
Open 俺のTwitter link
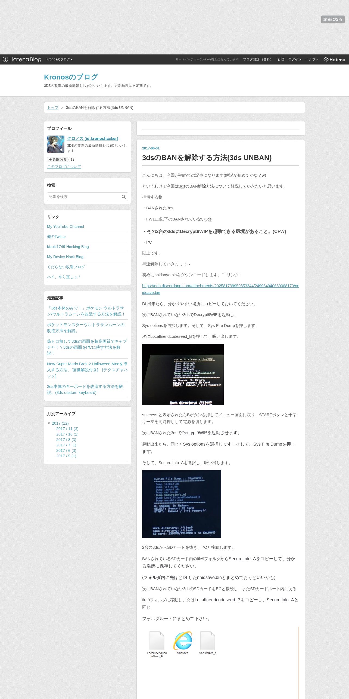[x=57, y=237]
